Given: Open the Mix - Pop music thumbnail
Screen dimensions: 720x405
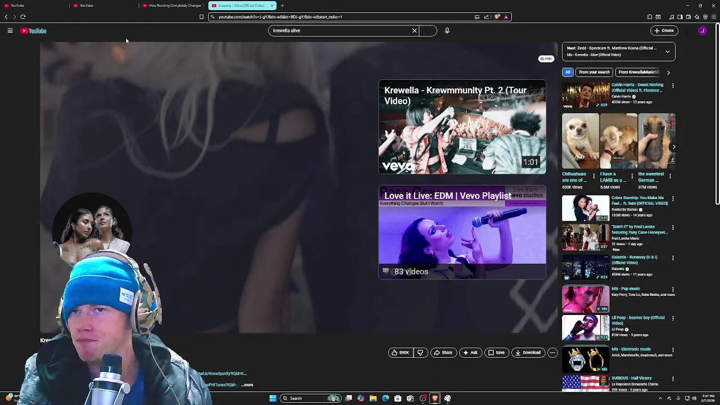Looking at the screenshot, I should [x=586, y=299].
